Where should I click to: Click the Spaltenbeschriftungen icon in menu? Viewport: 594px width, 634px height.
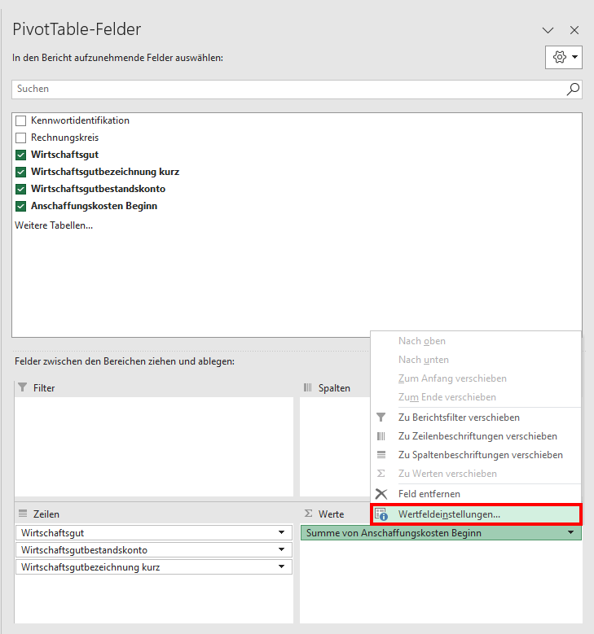click(x=381, y=455)
